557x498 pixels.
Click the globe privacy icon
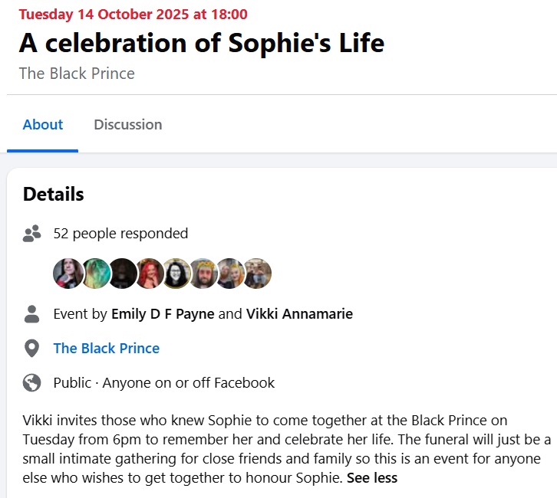tap(31, 383)
